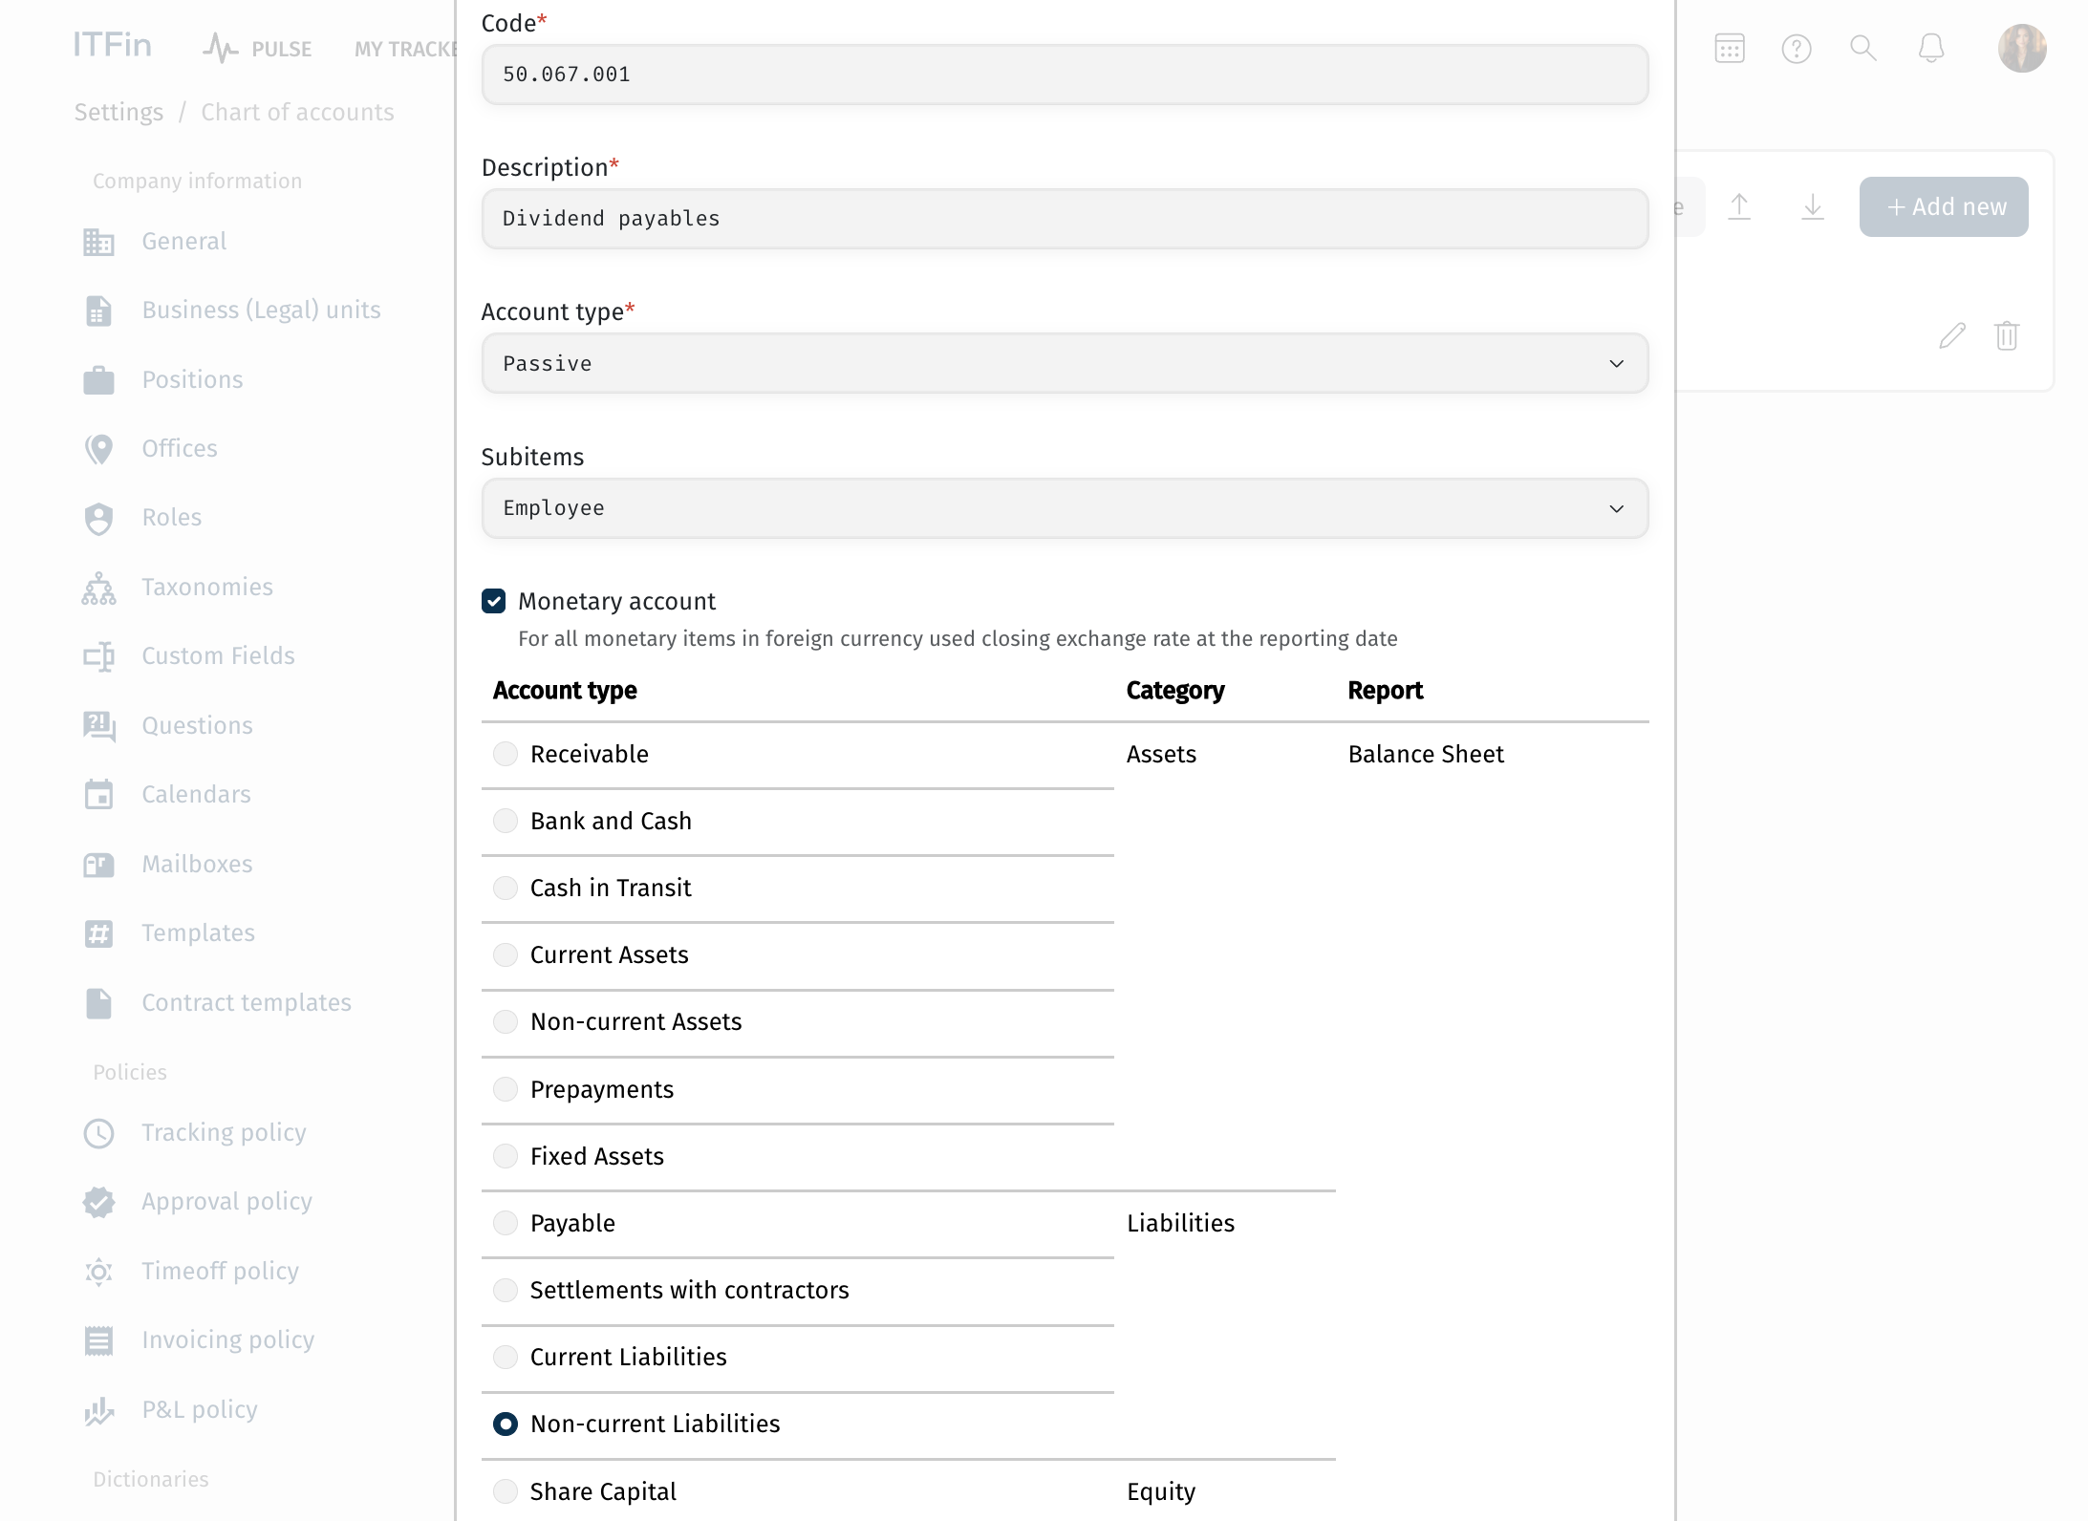Click the Add new button
2088x1521 pixels.
click(x=1944, y=206)
